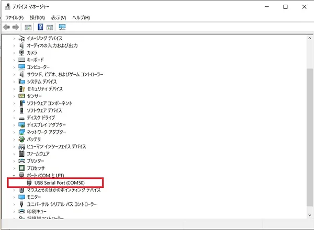The image size is (314, 230).
Task: Select サウンド、ビデオ、およびゲーム コントローラー label
Action: 65,74
